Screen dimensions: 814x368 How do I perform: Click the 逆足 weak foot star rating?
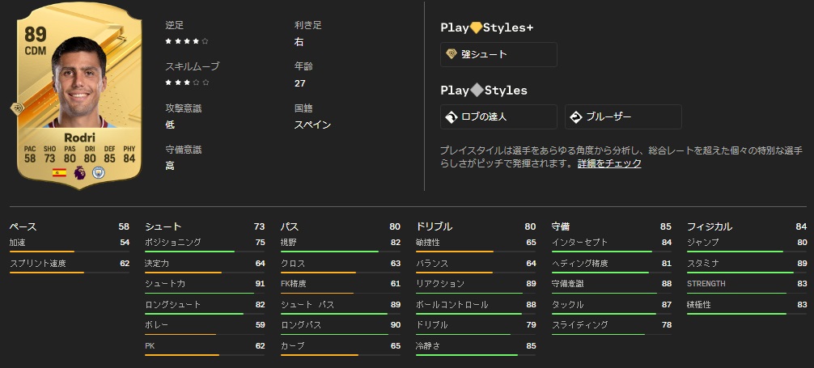tap(187, 40)
